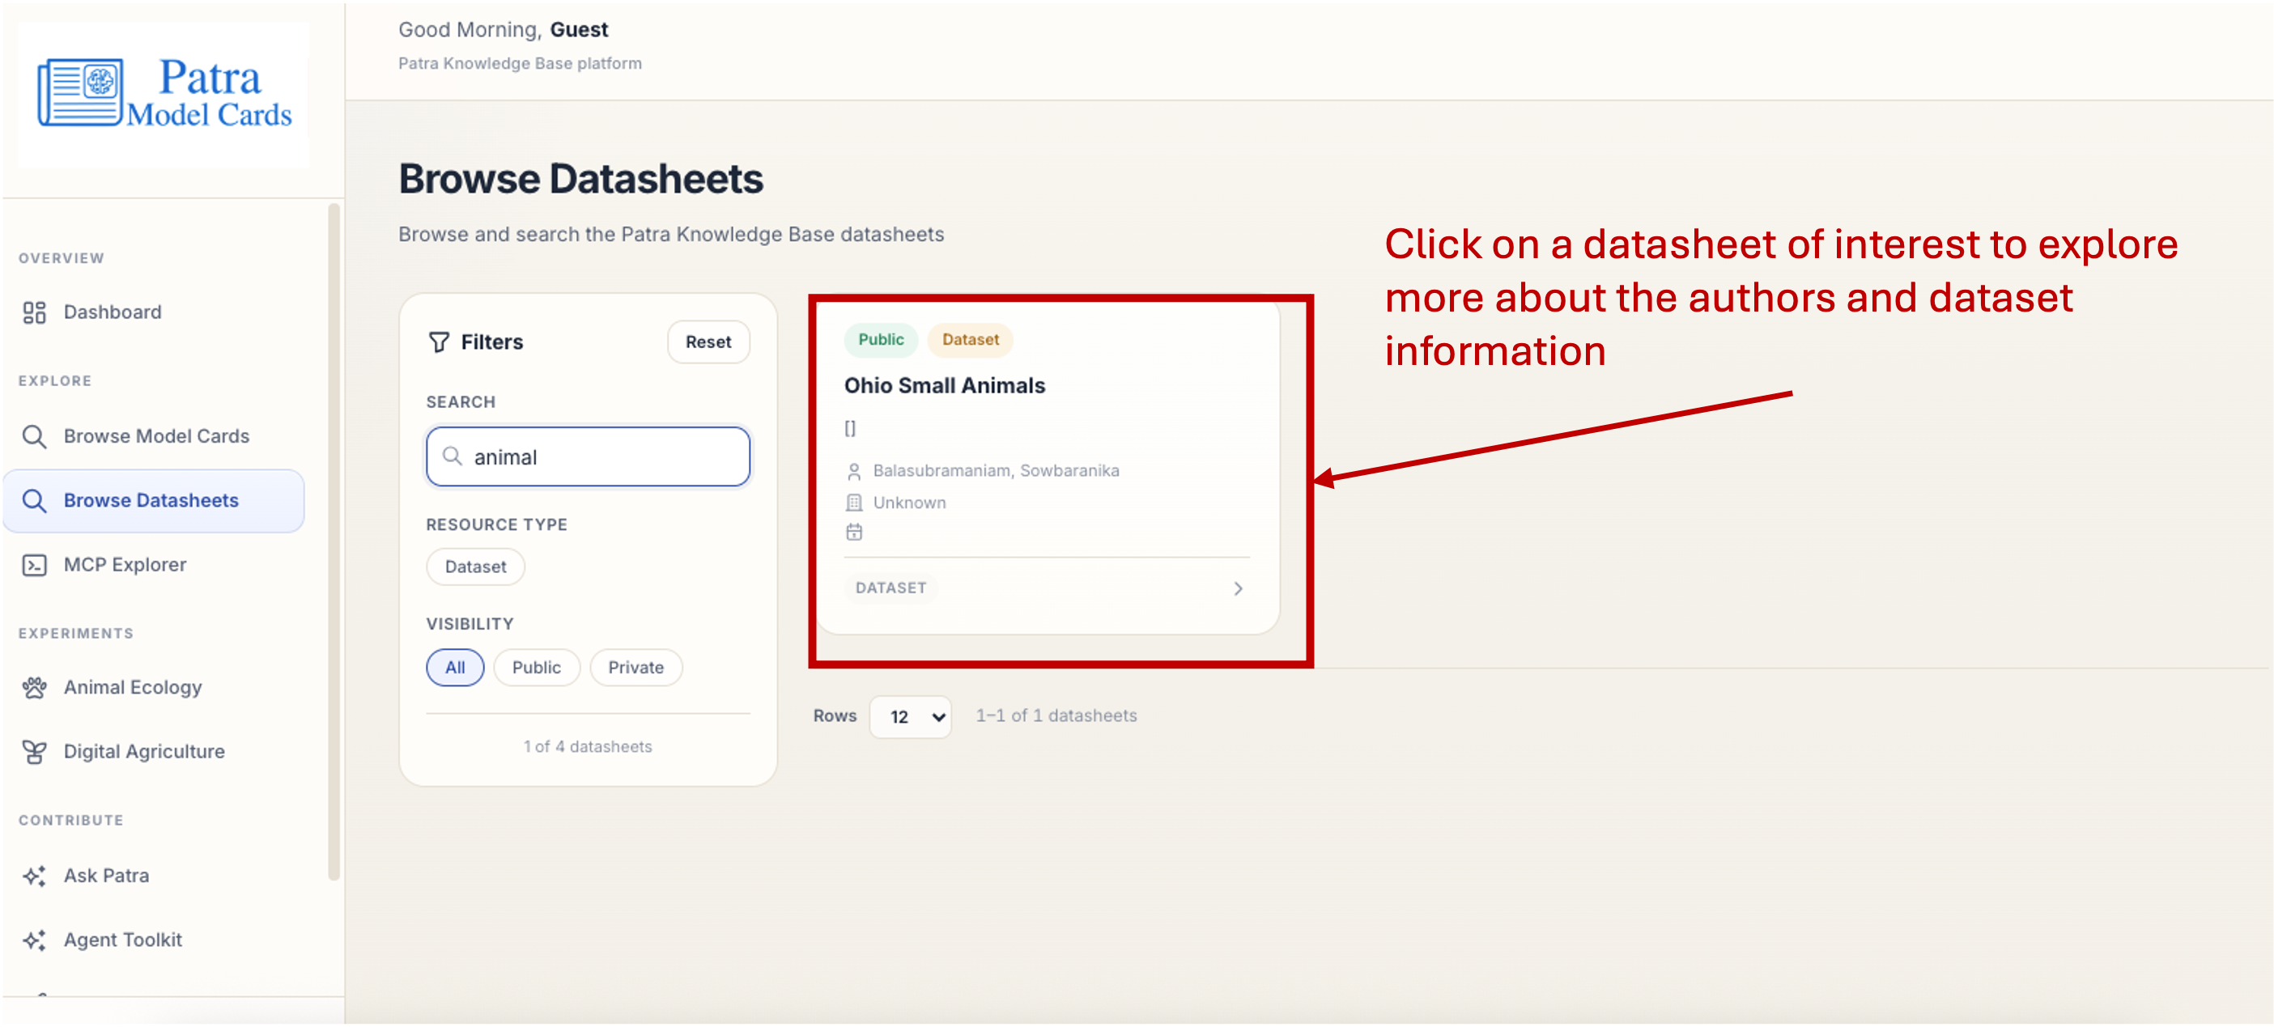Open the Digital Agriculture experiment
This screenshot has width=2274, height=1027.
[144, 753]
